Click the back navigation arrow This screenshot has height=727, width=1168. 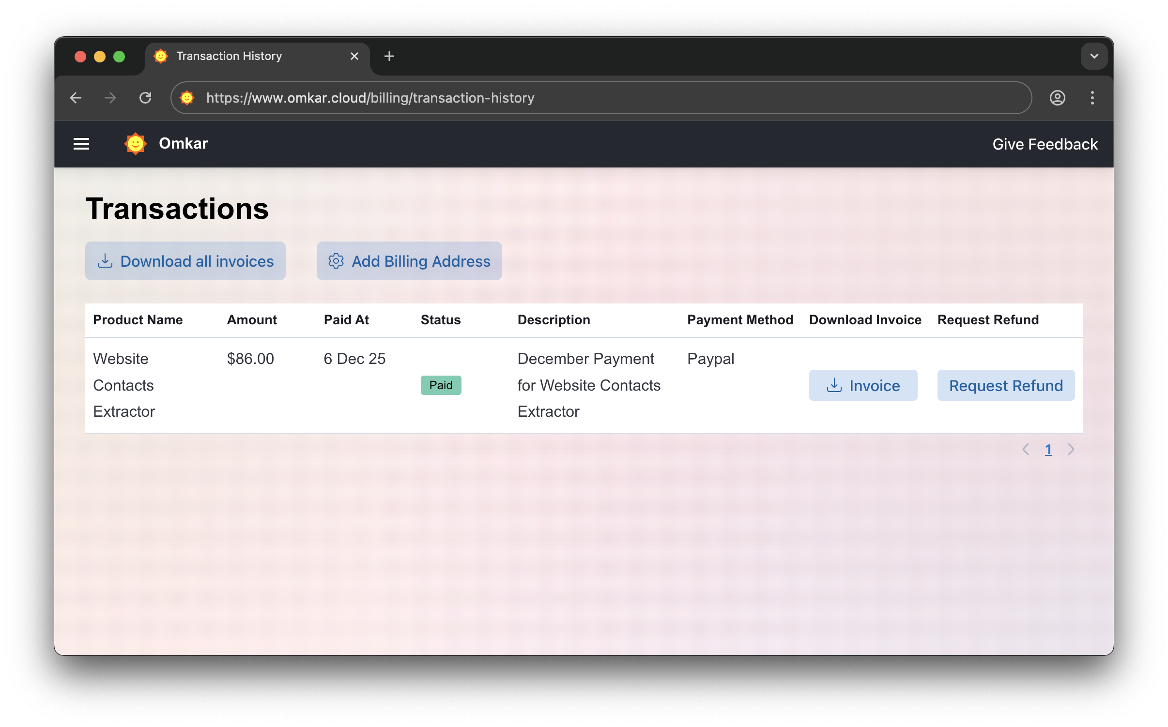pyautogui.click(x=76, y=98)
